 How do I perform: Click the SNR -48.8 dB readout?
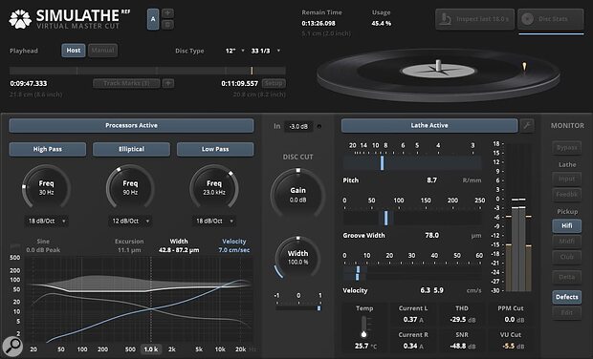click(462, 346)
